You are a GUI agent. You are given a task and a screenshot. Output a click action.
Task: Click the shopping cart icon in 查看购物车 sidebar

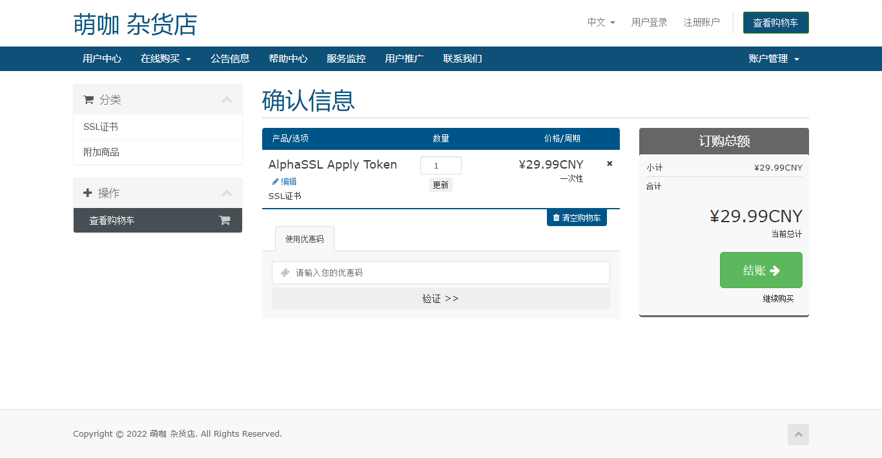(x=225, y=220)
